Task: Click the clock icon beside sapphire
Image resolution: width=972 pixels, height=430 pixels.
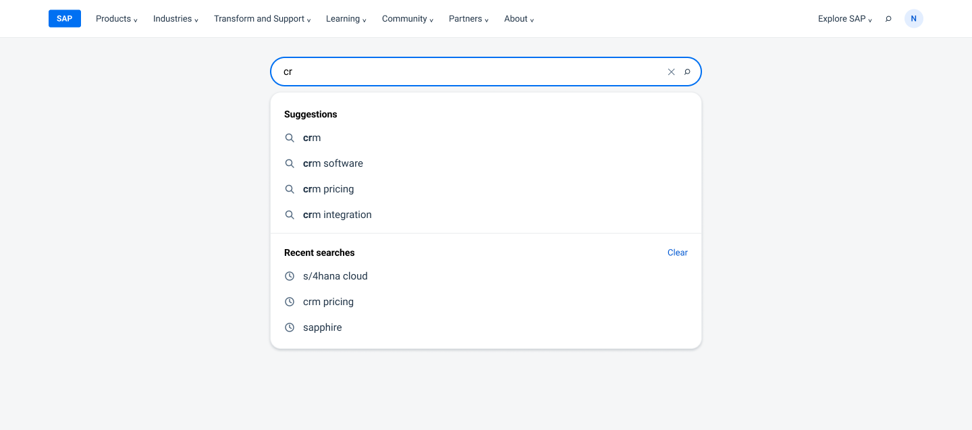Action: pos(290,327)
